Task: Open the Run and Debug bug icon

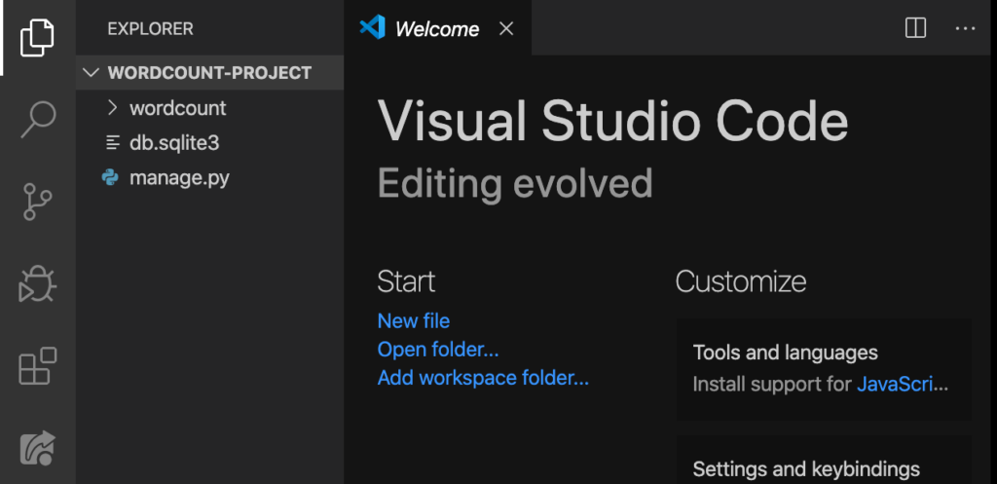Action: point(38,283)
